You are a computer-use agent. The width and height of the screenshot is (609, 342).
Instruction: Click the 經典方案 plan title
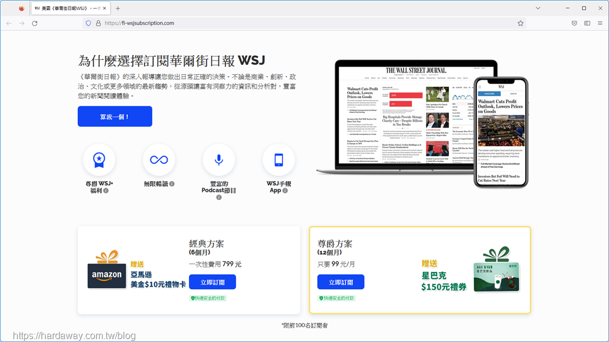click(206, 244)
